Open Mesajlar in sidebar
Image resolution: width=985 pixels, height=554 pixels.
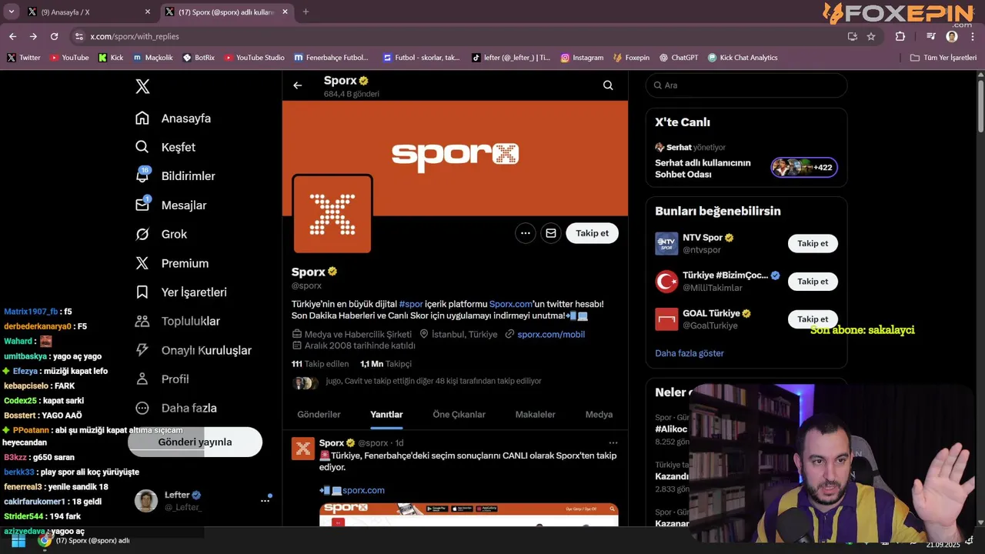(x=170, y=205)
